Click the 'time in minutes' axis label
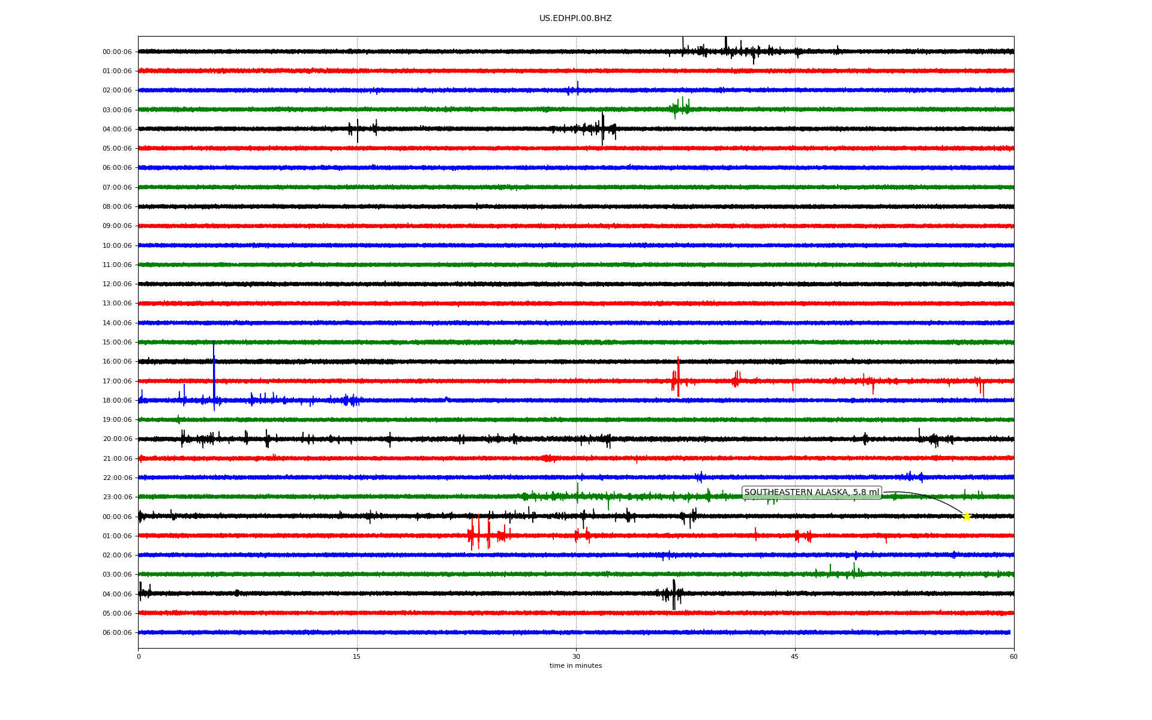 pos(575,666)
